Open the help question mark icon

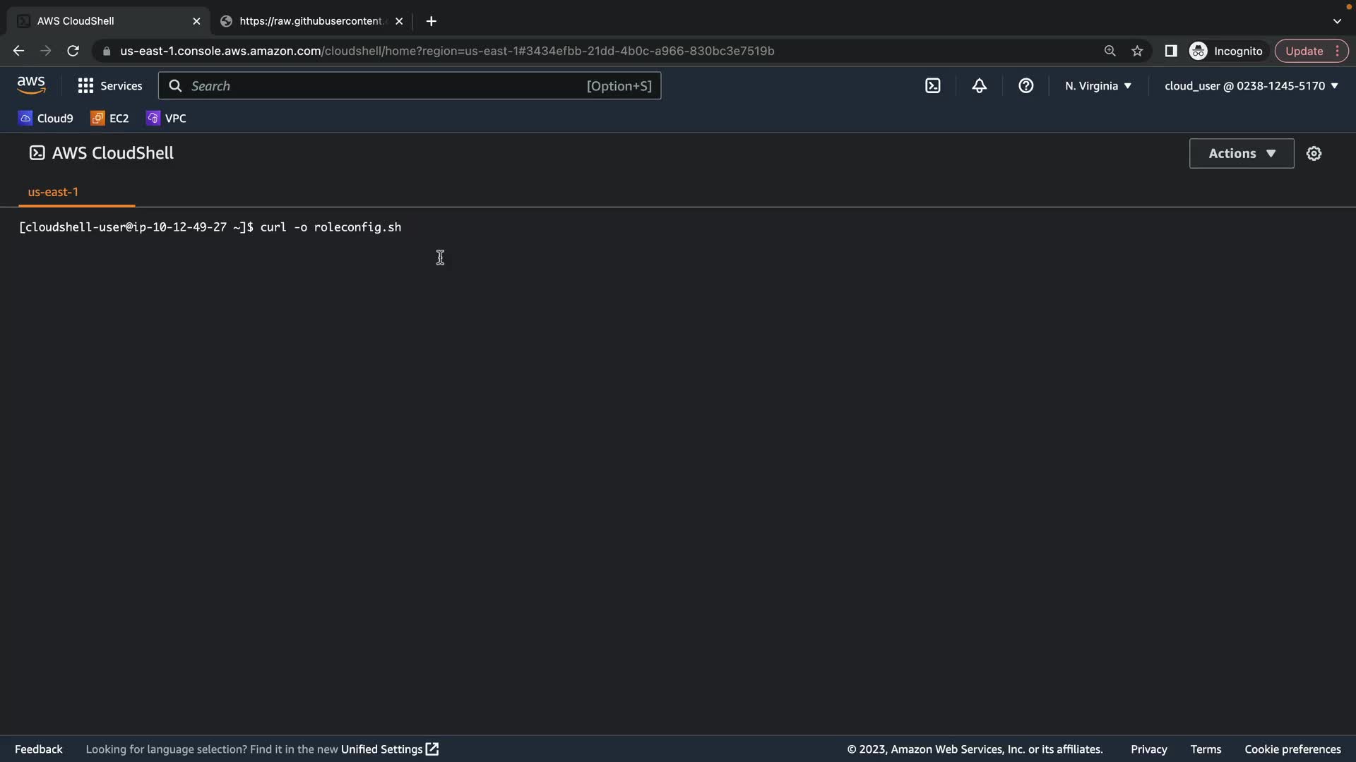tap(1025, 85)
